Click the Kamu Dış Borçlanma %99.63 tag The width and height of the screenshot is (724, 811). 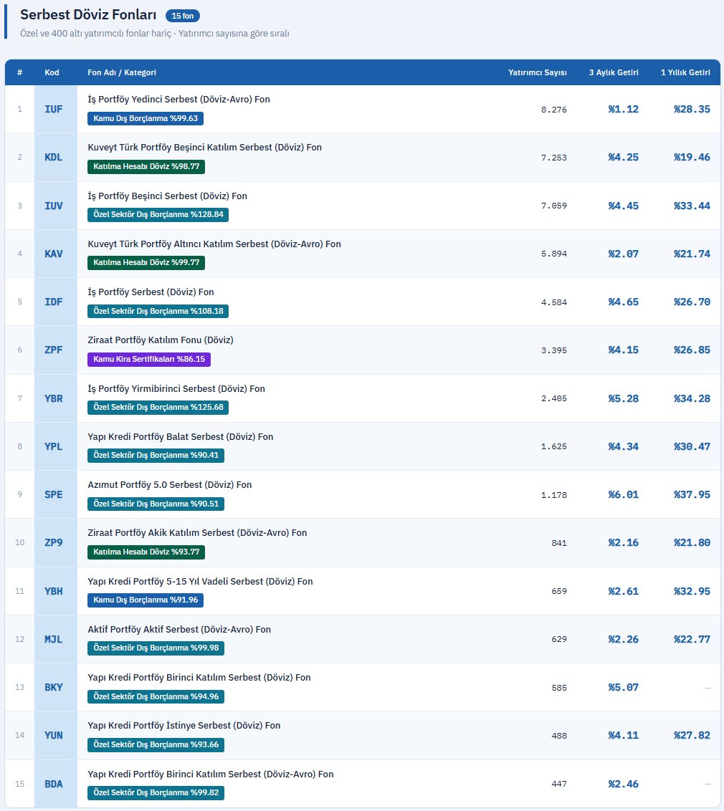[146, 118]
